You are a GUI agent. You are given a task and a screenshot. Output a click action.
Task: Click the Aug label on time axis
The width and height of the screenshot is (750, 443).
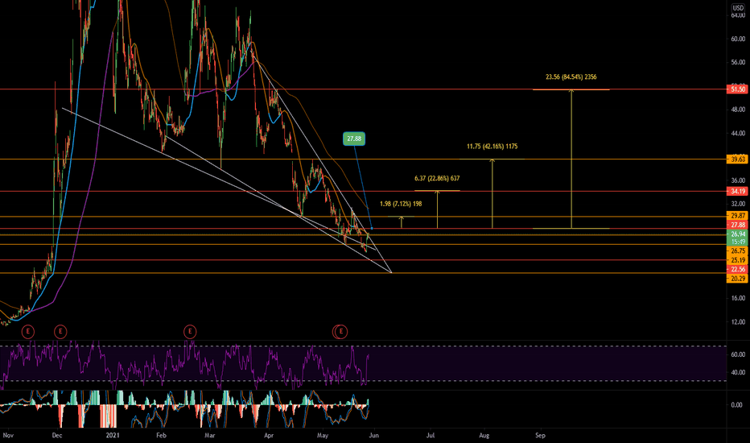click(x=484, y=436)
